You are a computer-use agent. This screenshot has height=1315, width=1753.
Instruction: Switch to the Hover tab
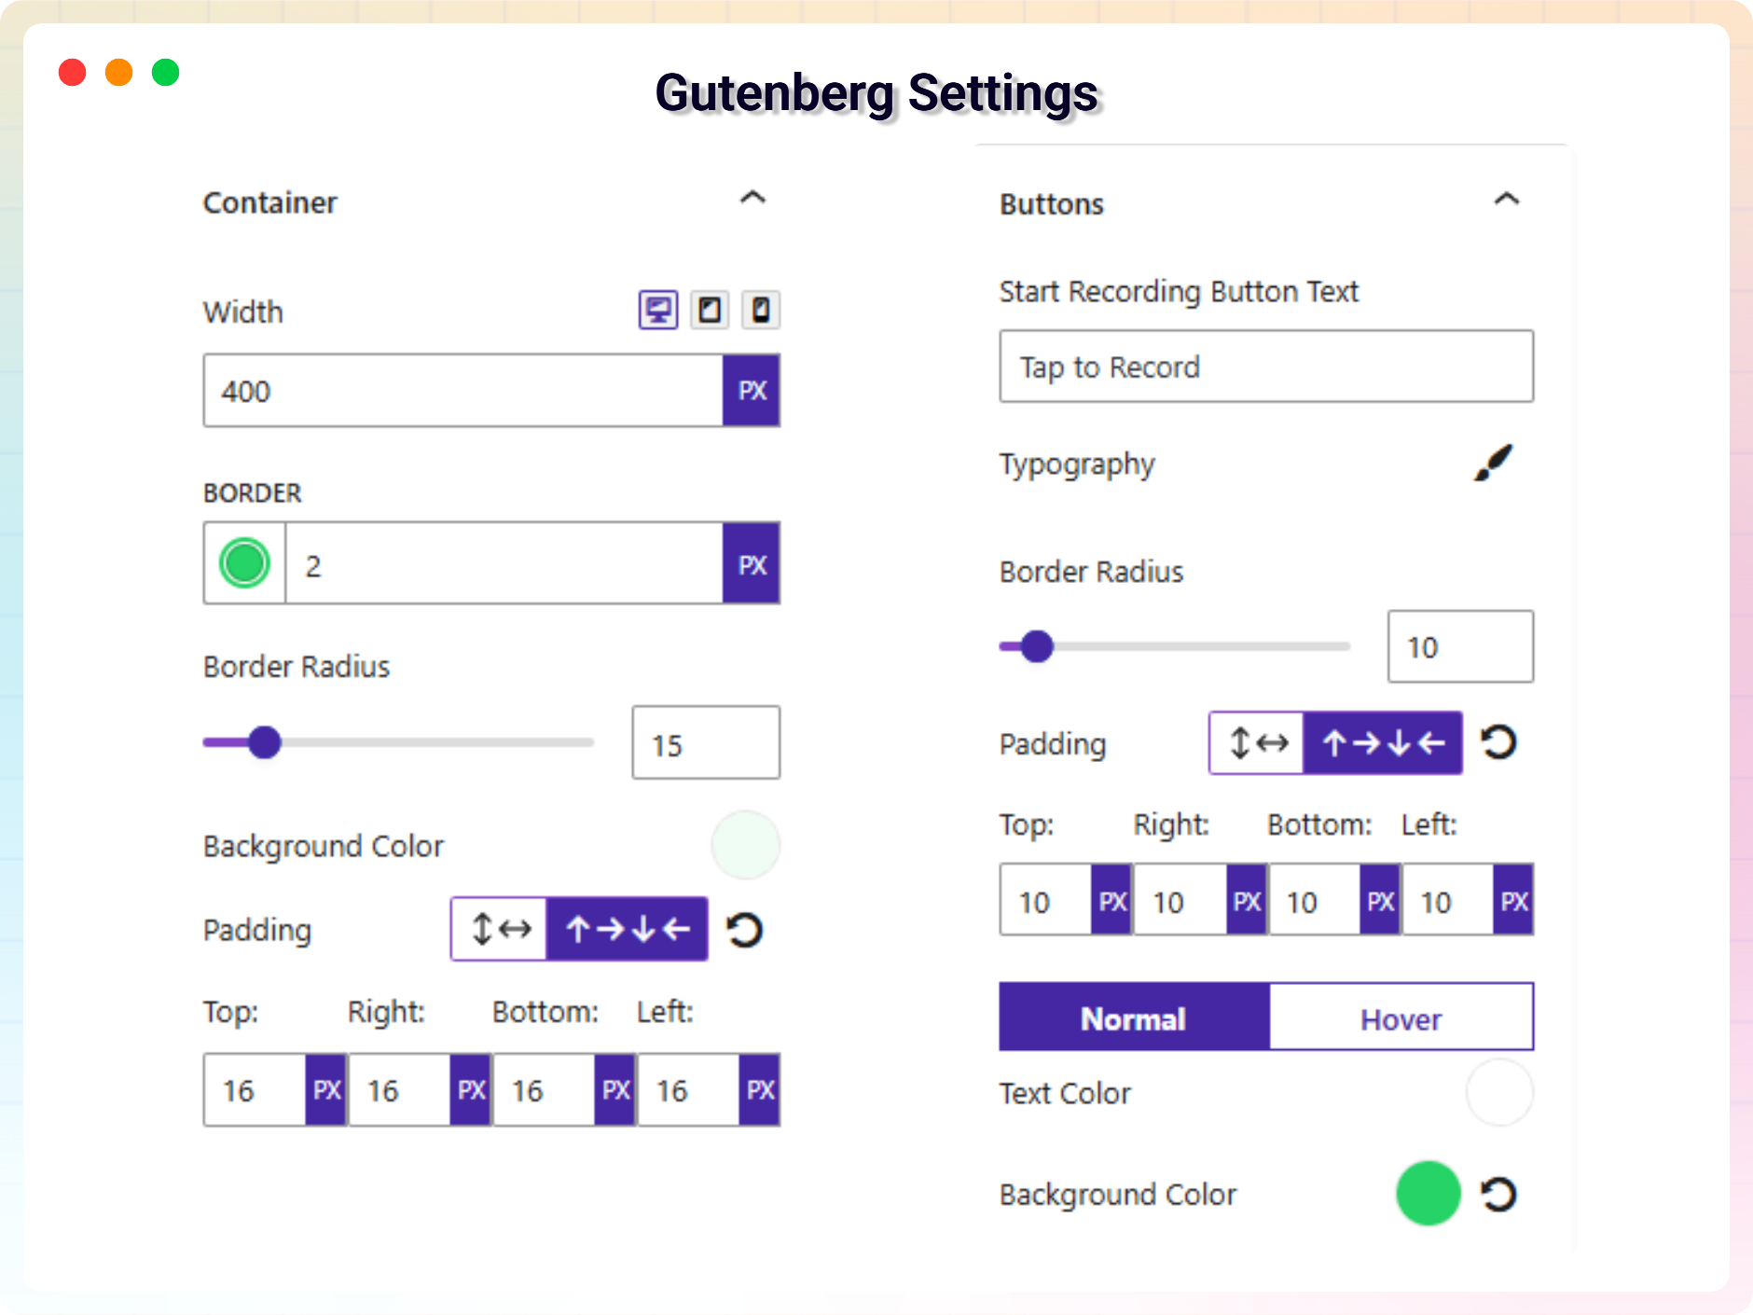[1401, 1018]
